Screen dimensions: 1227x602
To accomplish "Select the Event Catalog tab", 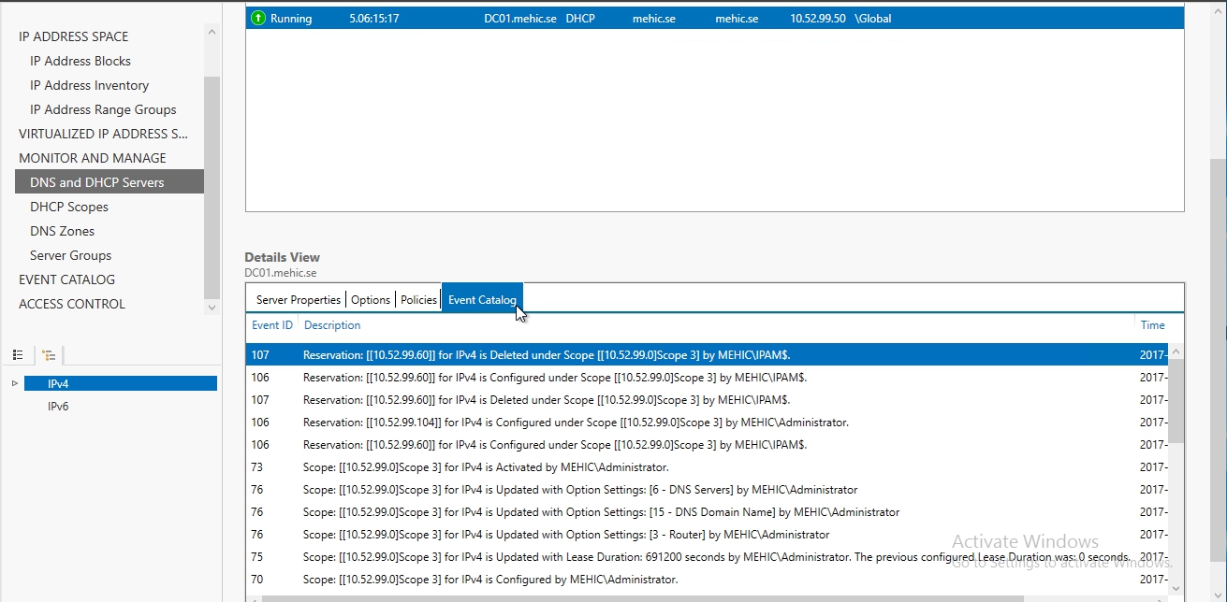I will click(x=482, y=300).
